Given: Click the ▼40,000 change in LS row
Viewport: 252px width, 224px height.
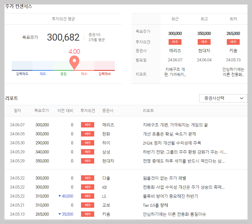Looking at the screenshot, I should click(x=66, y=196).
